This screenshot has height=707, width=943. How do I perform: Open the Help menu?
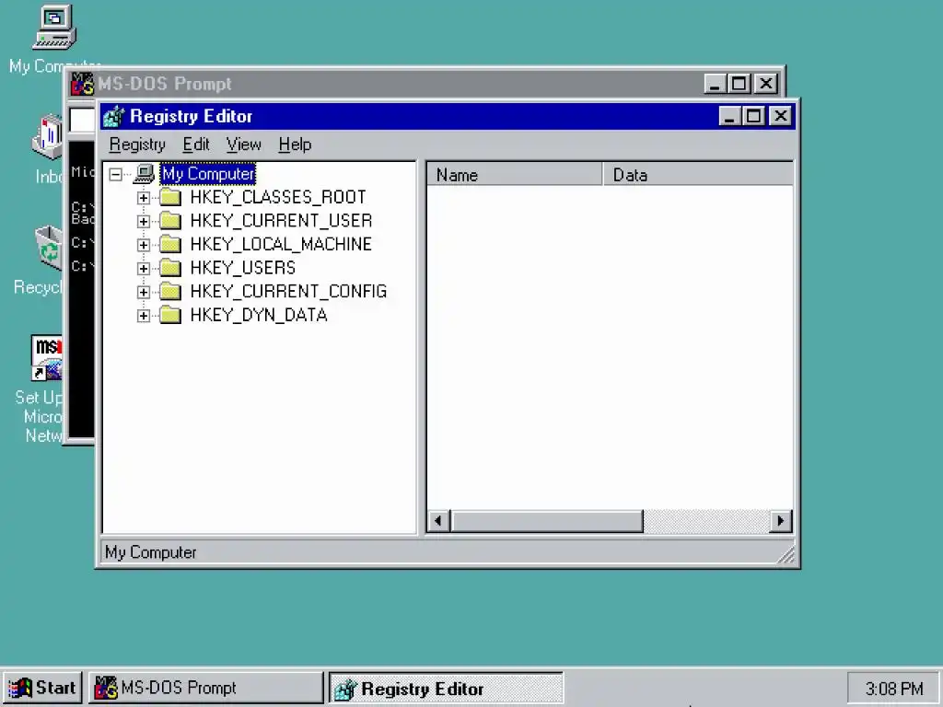[295, 145]
